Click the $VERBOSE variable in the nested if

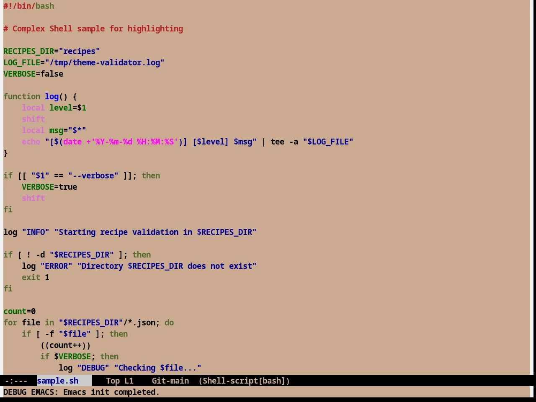[72, 356]
